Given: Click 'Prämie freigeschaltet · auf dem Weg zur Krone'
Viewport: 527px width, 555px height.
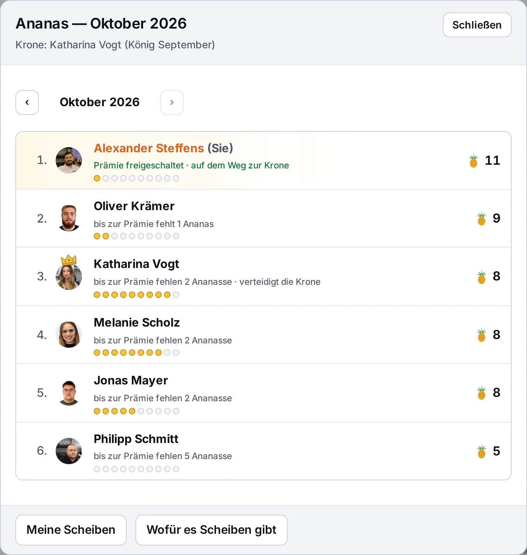Looking at the screenshot, I should 191,165.
